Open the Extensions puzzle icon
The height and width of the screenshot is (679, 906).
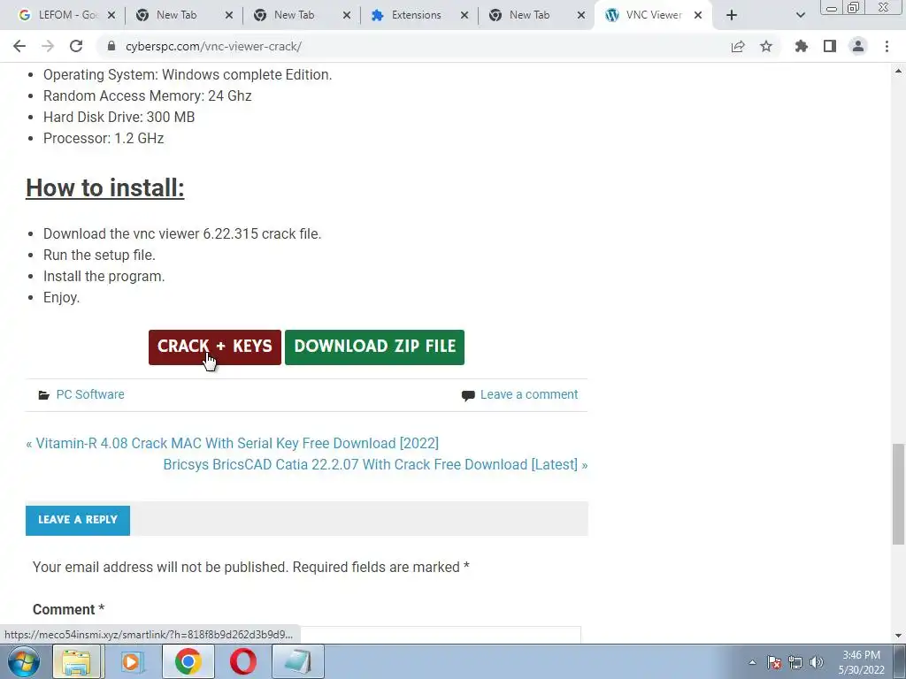click(x=802, y=46)
